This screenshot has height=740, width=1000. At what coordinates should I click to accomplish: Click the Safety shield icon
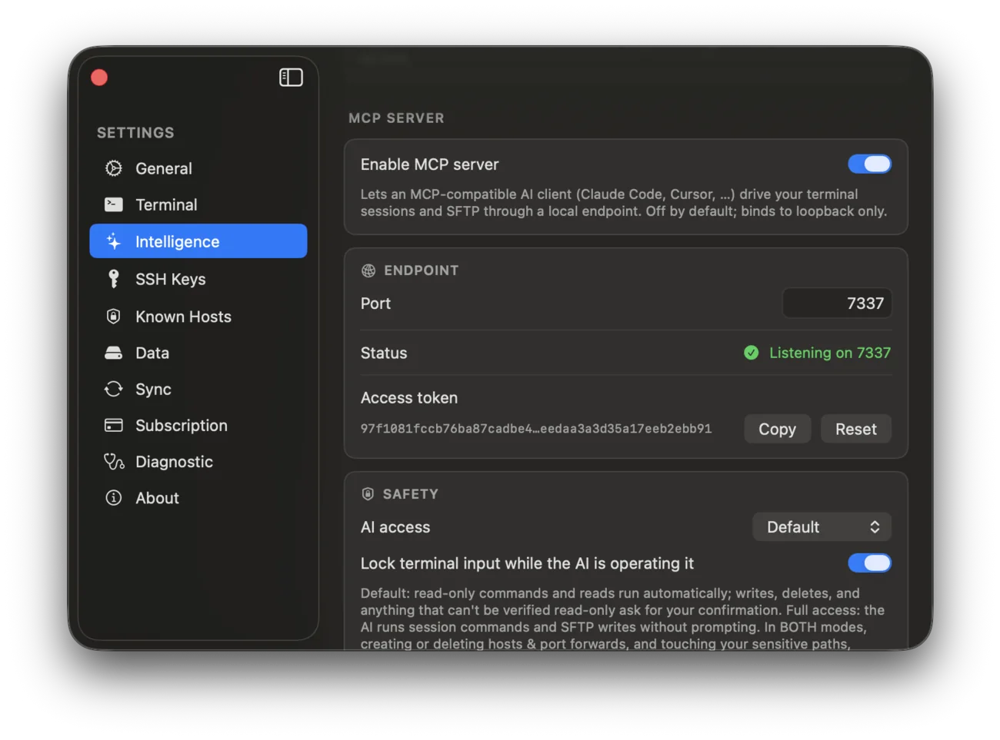[x=368, y=494]
